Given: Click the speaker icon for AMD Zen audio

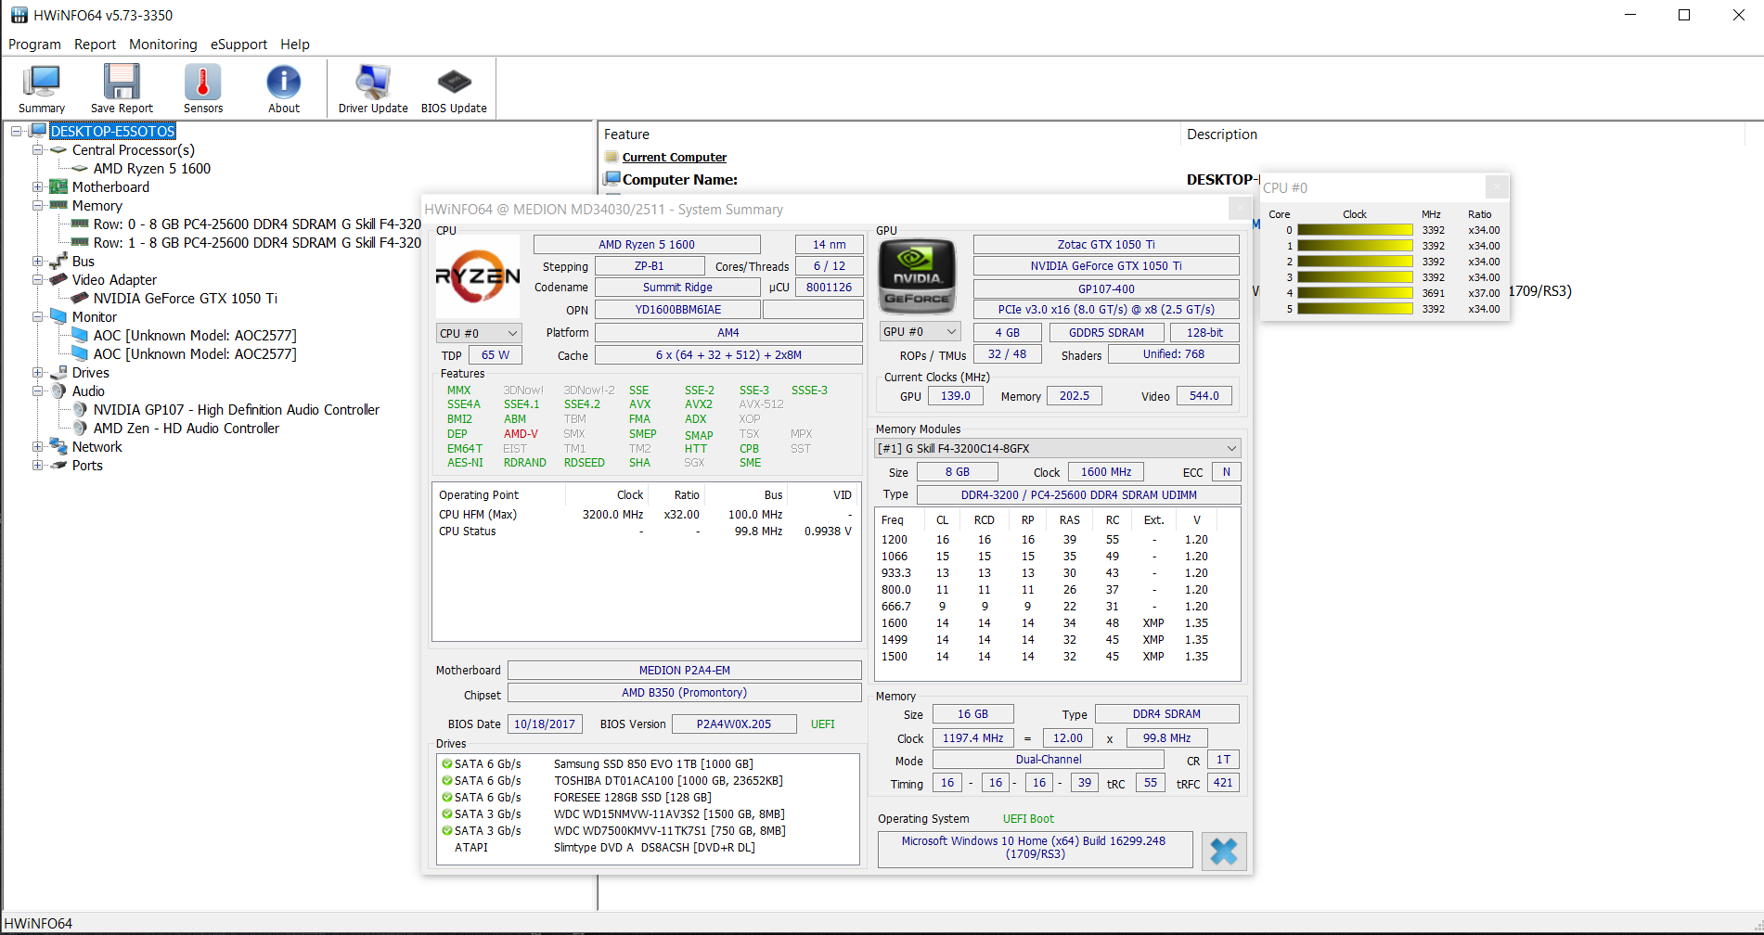Looking at the screenshot, I should click(80, 428).
